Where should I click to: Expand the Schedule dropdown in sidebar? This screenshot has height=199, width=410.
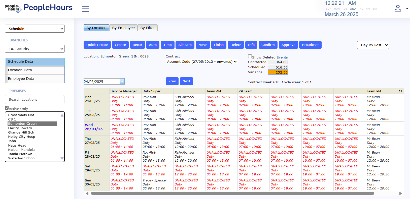click(35, 29)
